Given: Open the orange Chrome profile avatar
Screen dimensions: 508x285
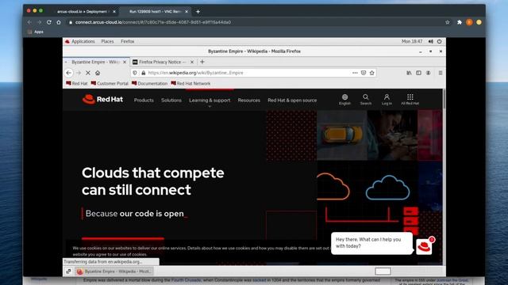Looking at the screenshot, I should [469, 22].
